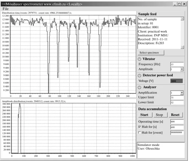Image resolution: width=189 pixels, height=161 pixels.
Task: Toggle the Detector power feed icon
Action: [x=139, y=75]
